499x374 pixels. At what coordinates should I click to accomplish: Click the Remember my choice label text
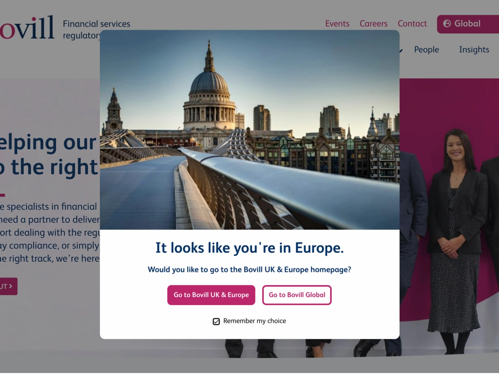coord(254,321)
